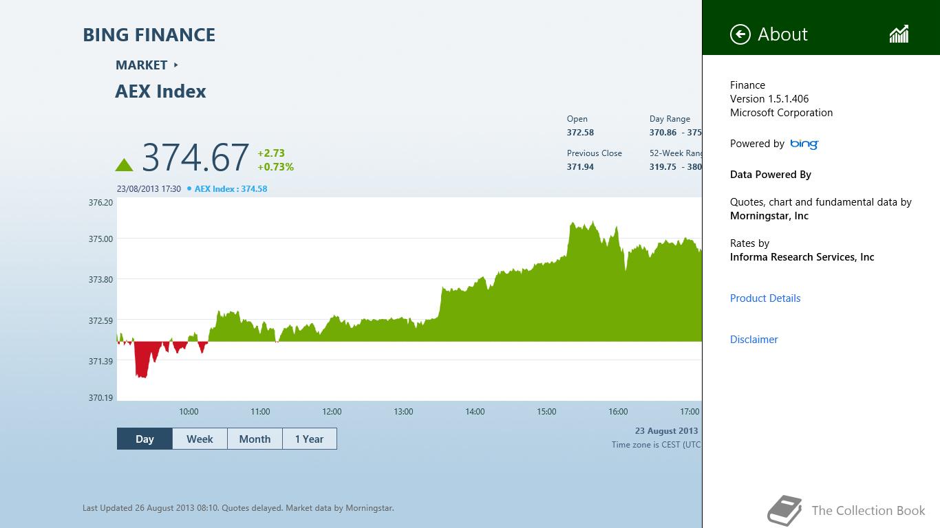
Task: Click the 23 August 2013 date label
Action: (666, 431)
